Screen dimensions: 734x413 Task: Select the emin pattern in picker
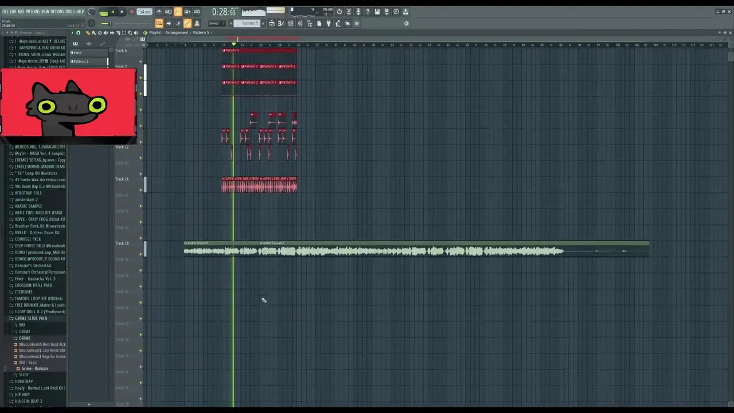(x=89, y=53)
